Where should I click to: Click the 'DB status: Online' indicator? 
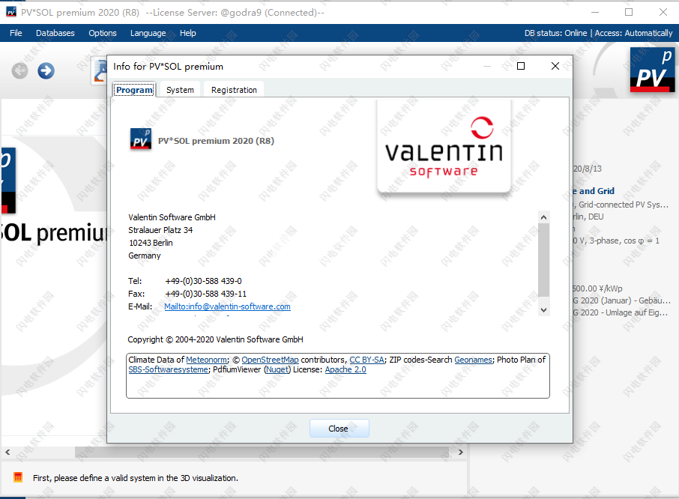click(555, 33)
